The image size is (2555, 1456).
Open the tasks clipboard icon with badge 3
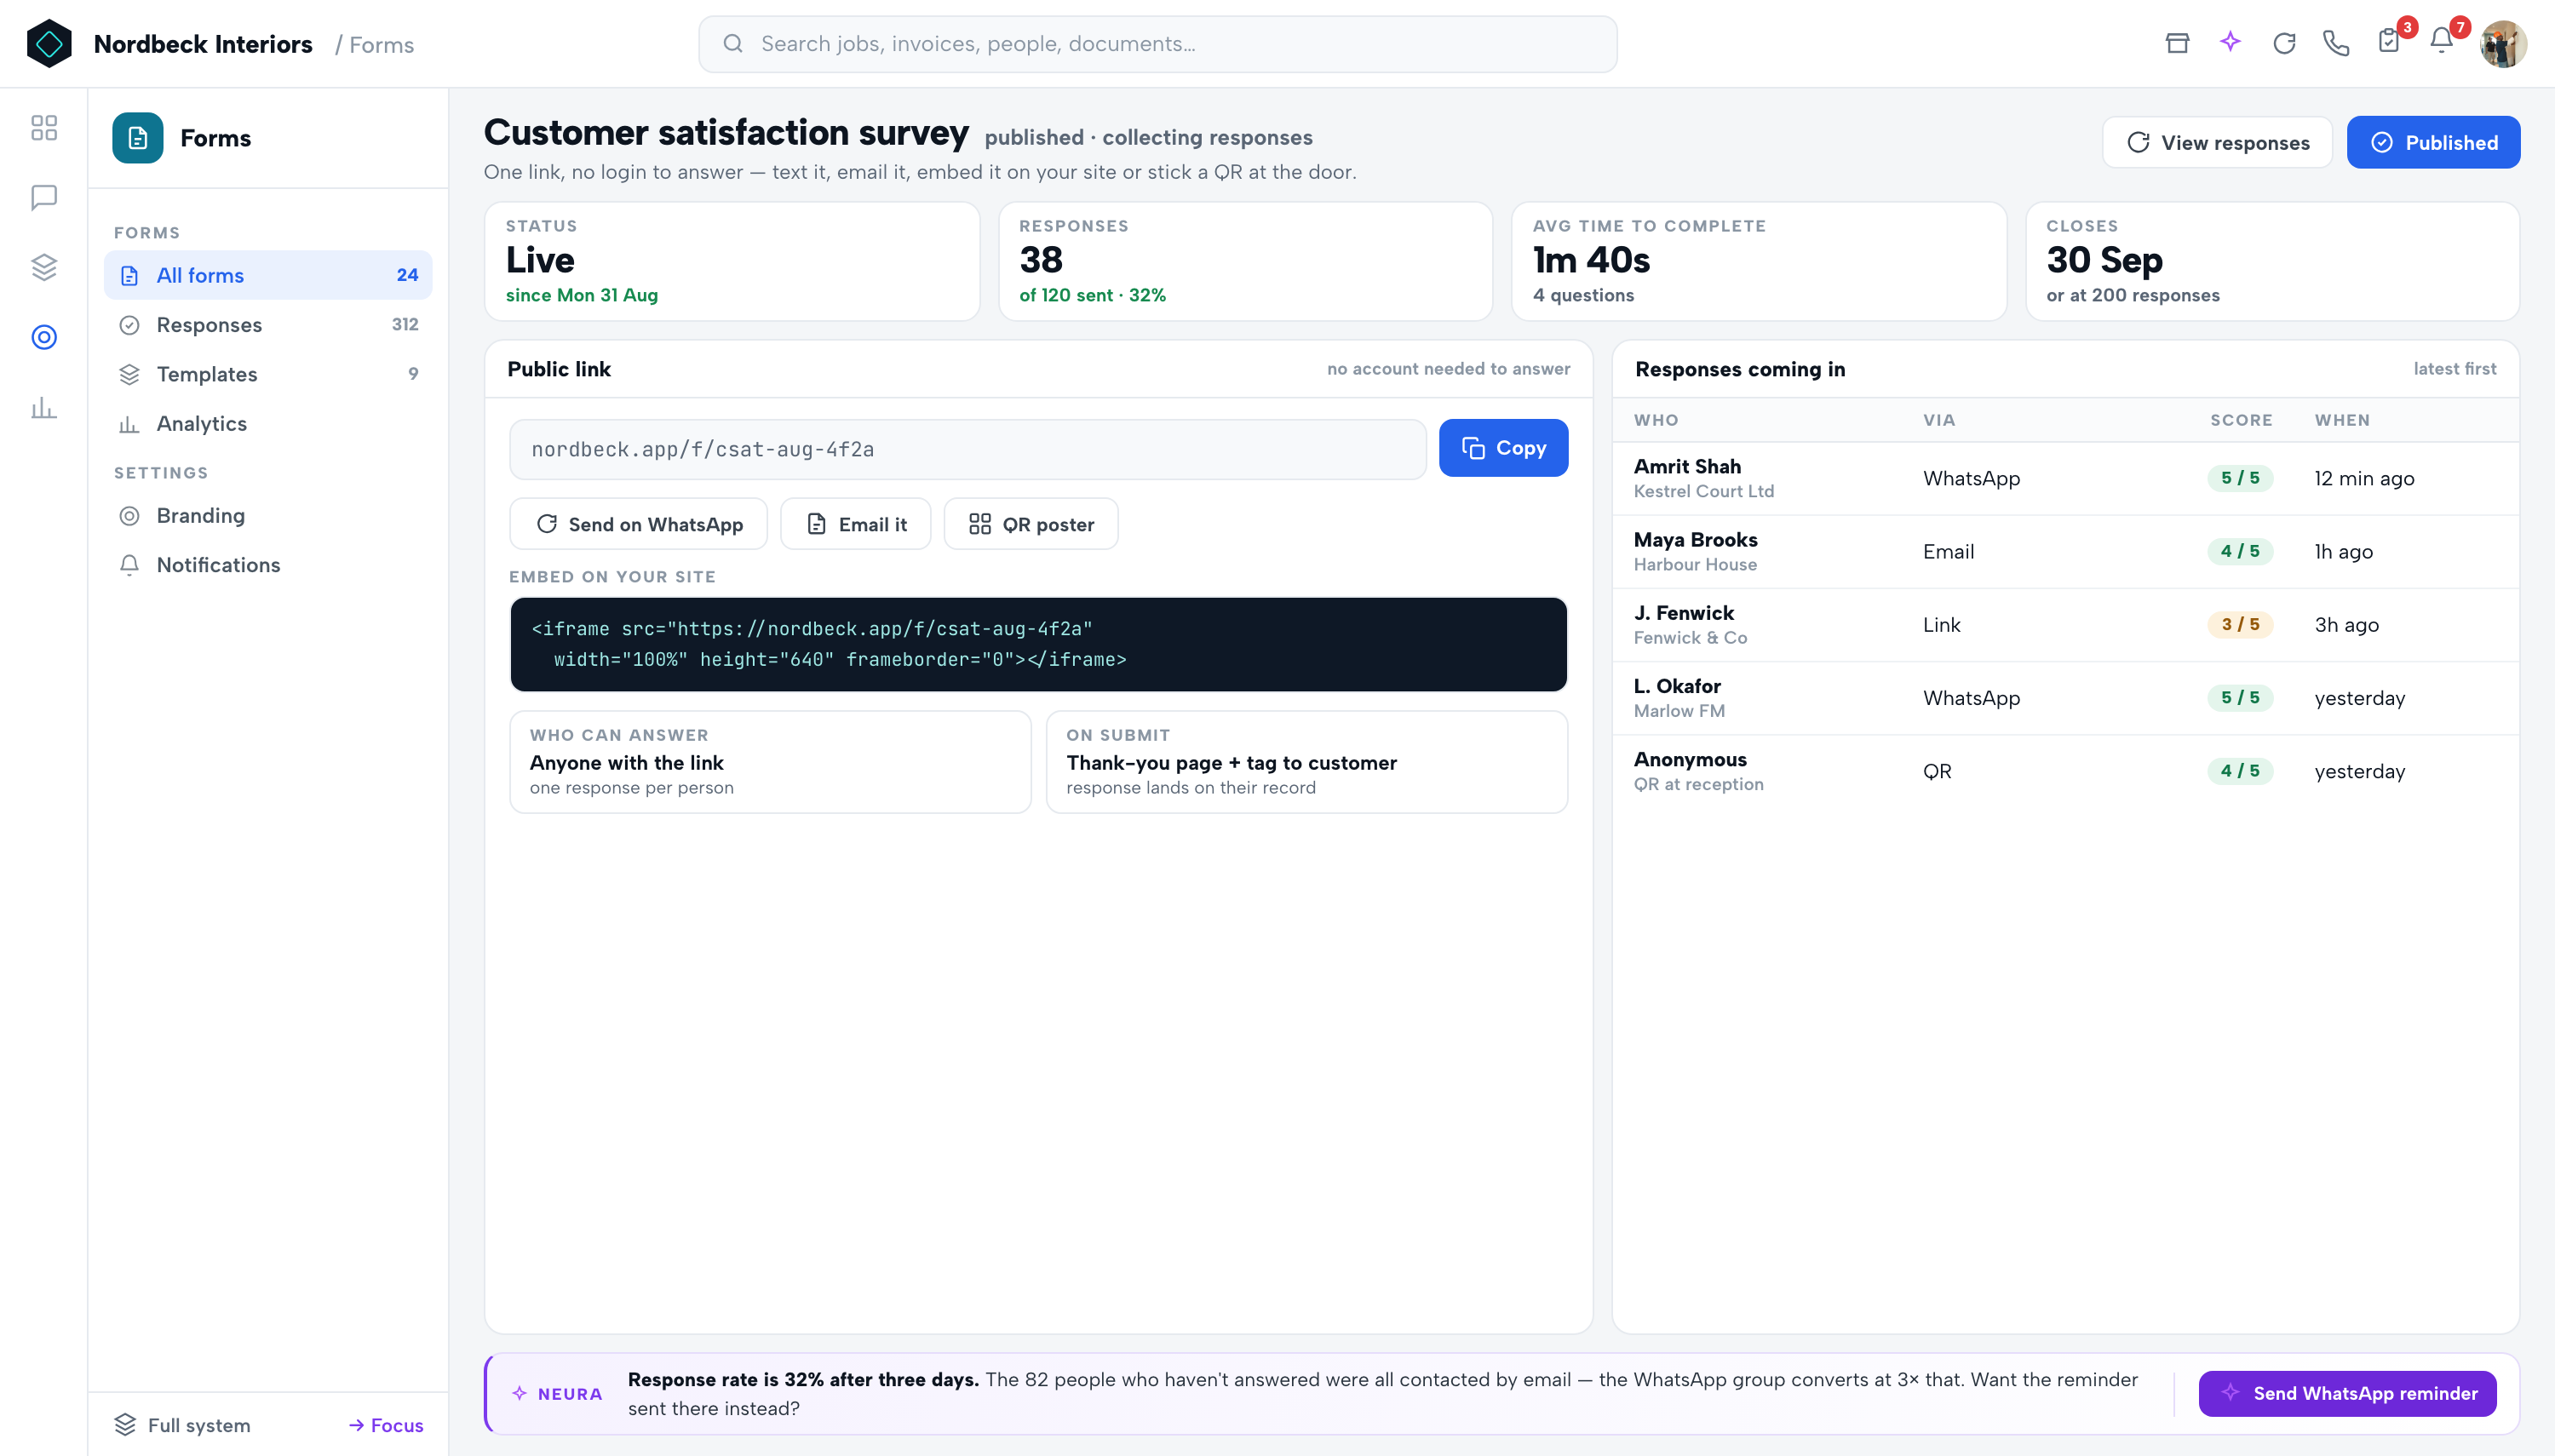pos(2389,41)
